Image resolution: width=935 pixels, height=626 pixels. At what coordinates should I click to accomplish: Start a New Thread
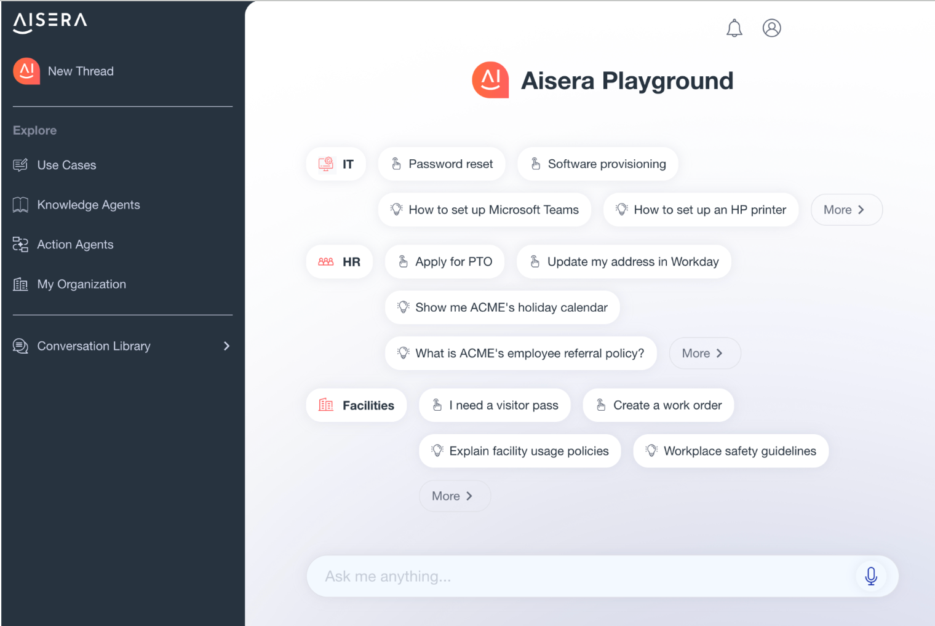tap(81, 71)
